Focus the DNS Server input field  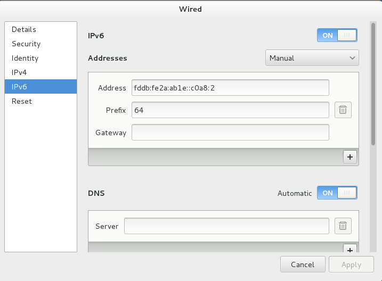point(226,226)
